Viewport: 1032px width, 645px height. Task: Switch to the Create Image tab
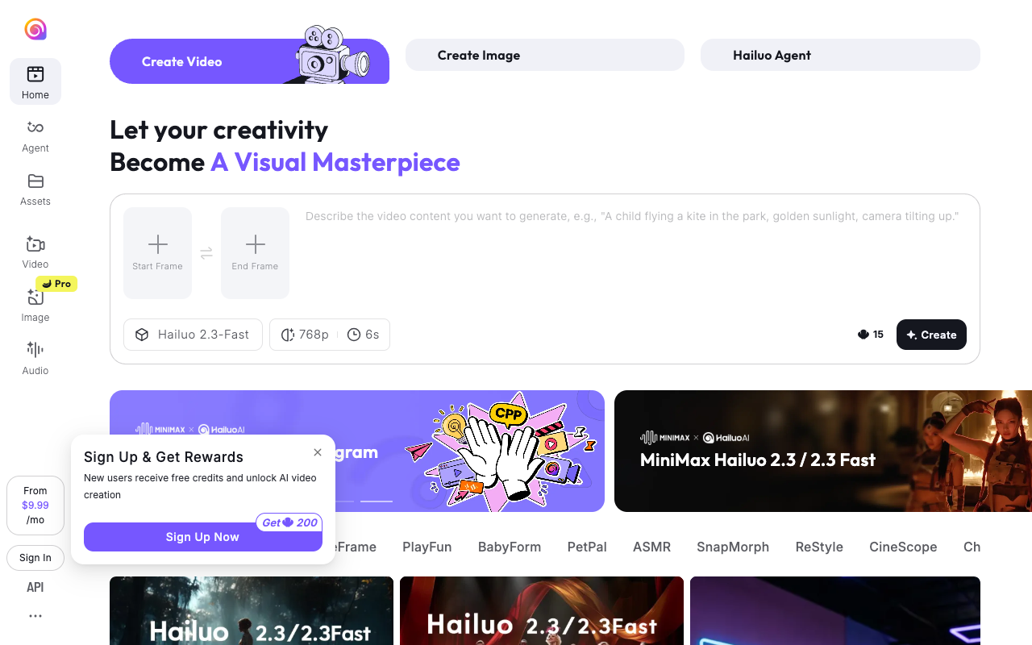click(x=545, y=55)
